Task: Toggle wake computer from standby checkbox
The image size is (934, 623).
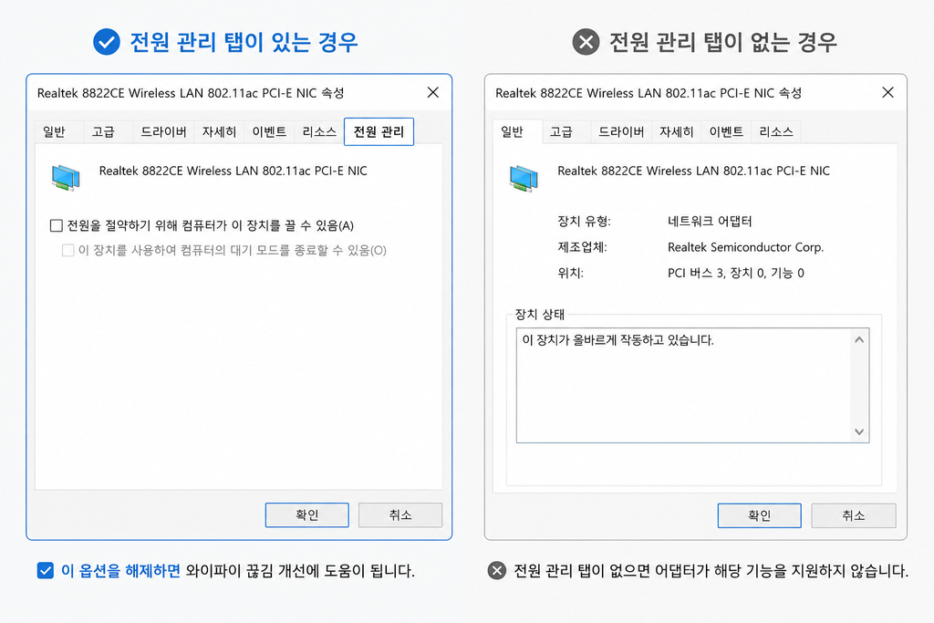Action: [67, 250]
